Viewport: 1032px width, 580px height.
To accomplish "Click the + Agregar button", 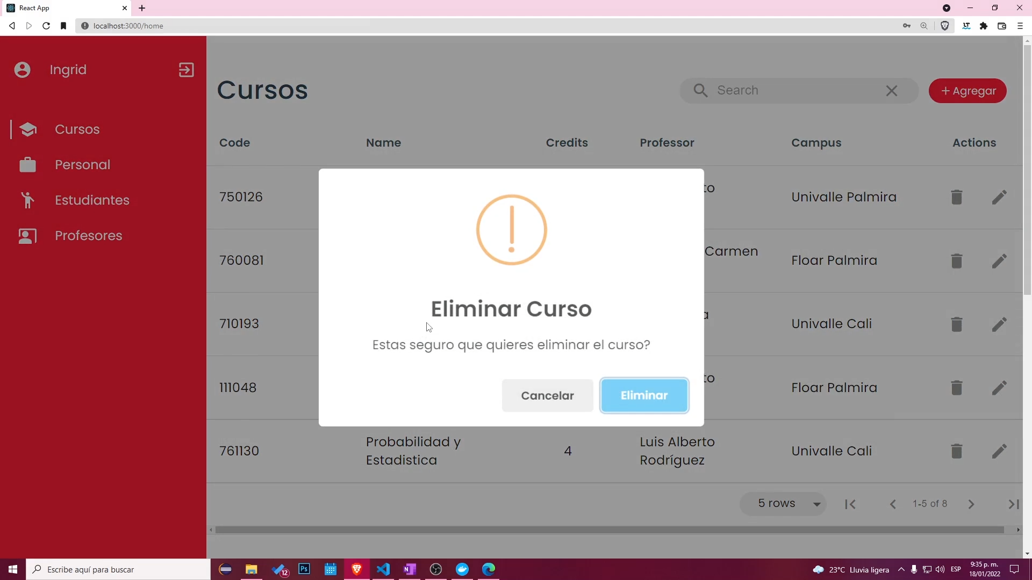I will [x=967, y=91].
